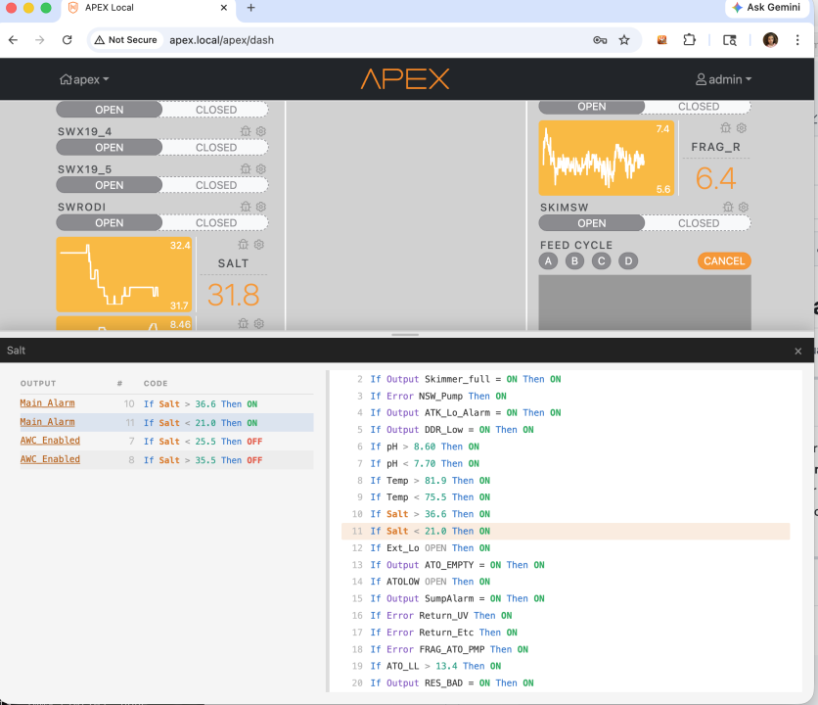Click the gear icon for FRAG_R
Image resolution: width=818 pixels, height=705 pixels.
click(x=742, y=128)
